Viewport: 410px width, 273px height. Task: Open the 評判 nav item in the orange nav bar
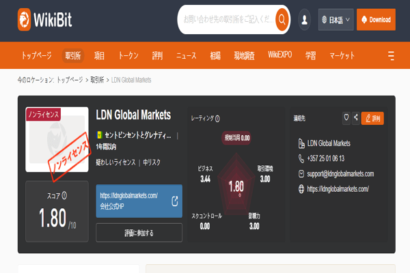(x=157, y=55)
